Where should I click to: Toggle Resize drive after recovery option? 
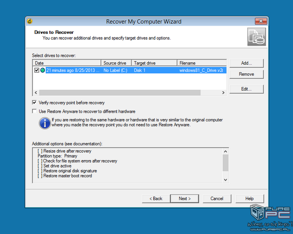pyautogui.click(x=65, y=151)
